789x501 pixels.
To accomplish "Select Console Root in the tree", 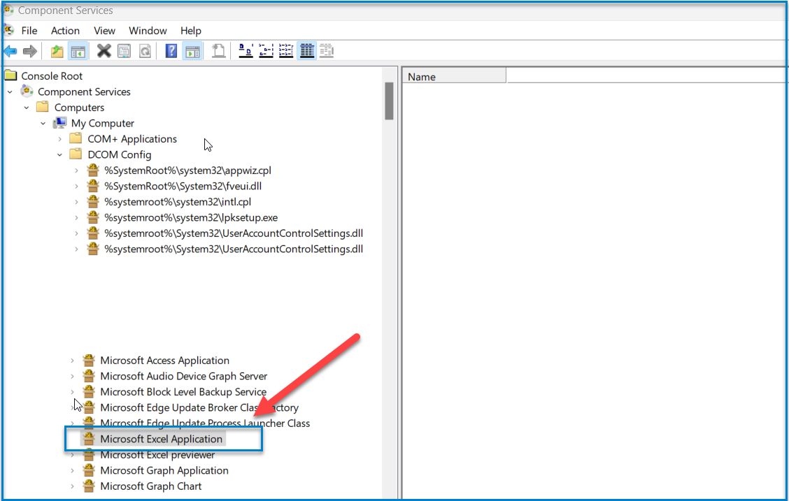I will 51,76.
